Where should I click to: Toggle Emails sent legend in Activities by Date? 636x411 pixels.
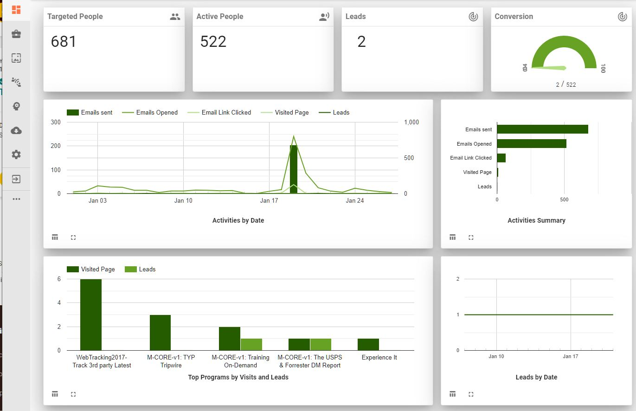(x=90, y=112)
